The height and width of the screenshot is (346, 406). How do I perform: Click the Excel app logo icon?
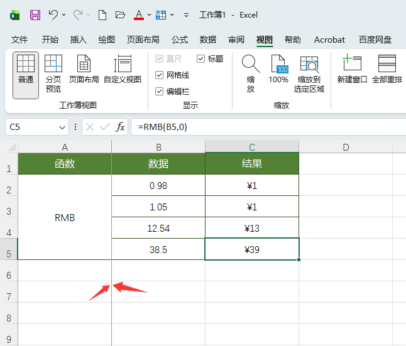point(14,15)
